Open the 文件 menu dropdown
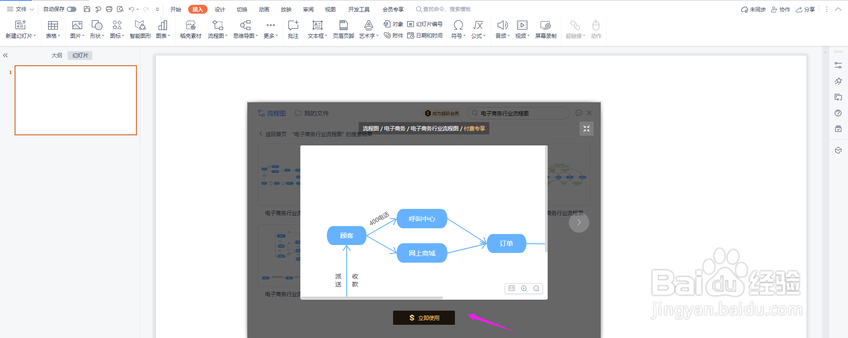 tap(20, 9)
